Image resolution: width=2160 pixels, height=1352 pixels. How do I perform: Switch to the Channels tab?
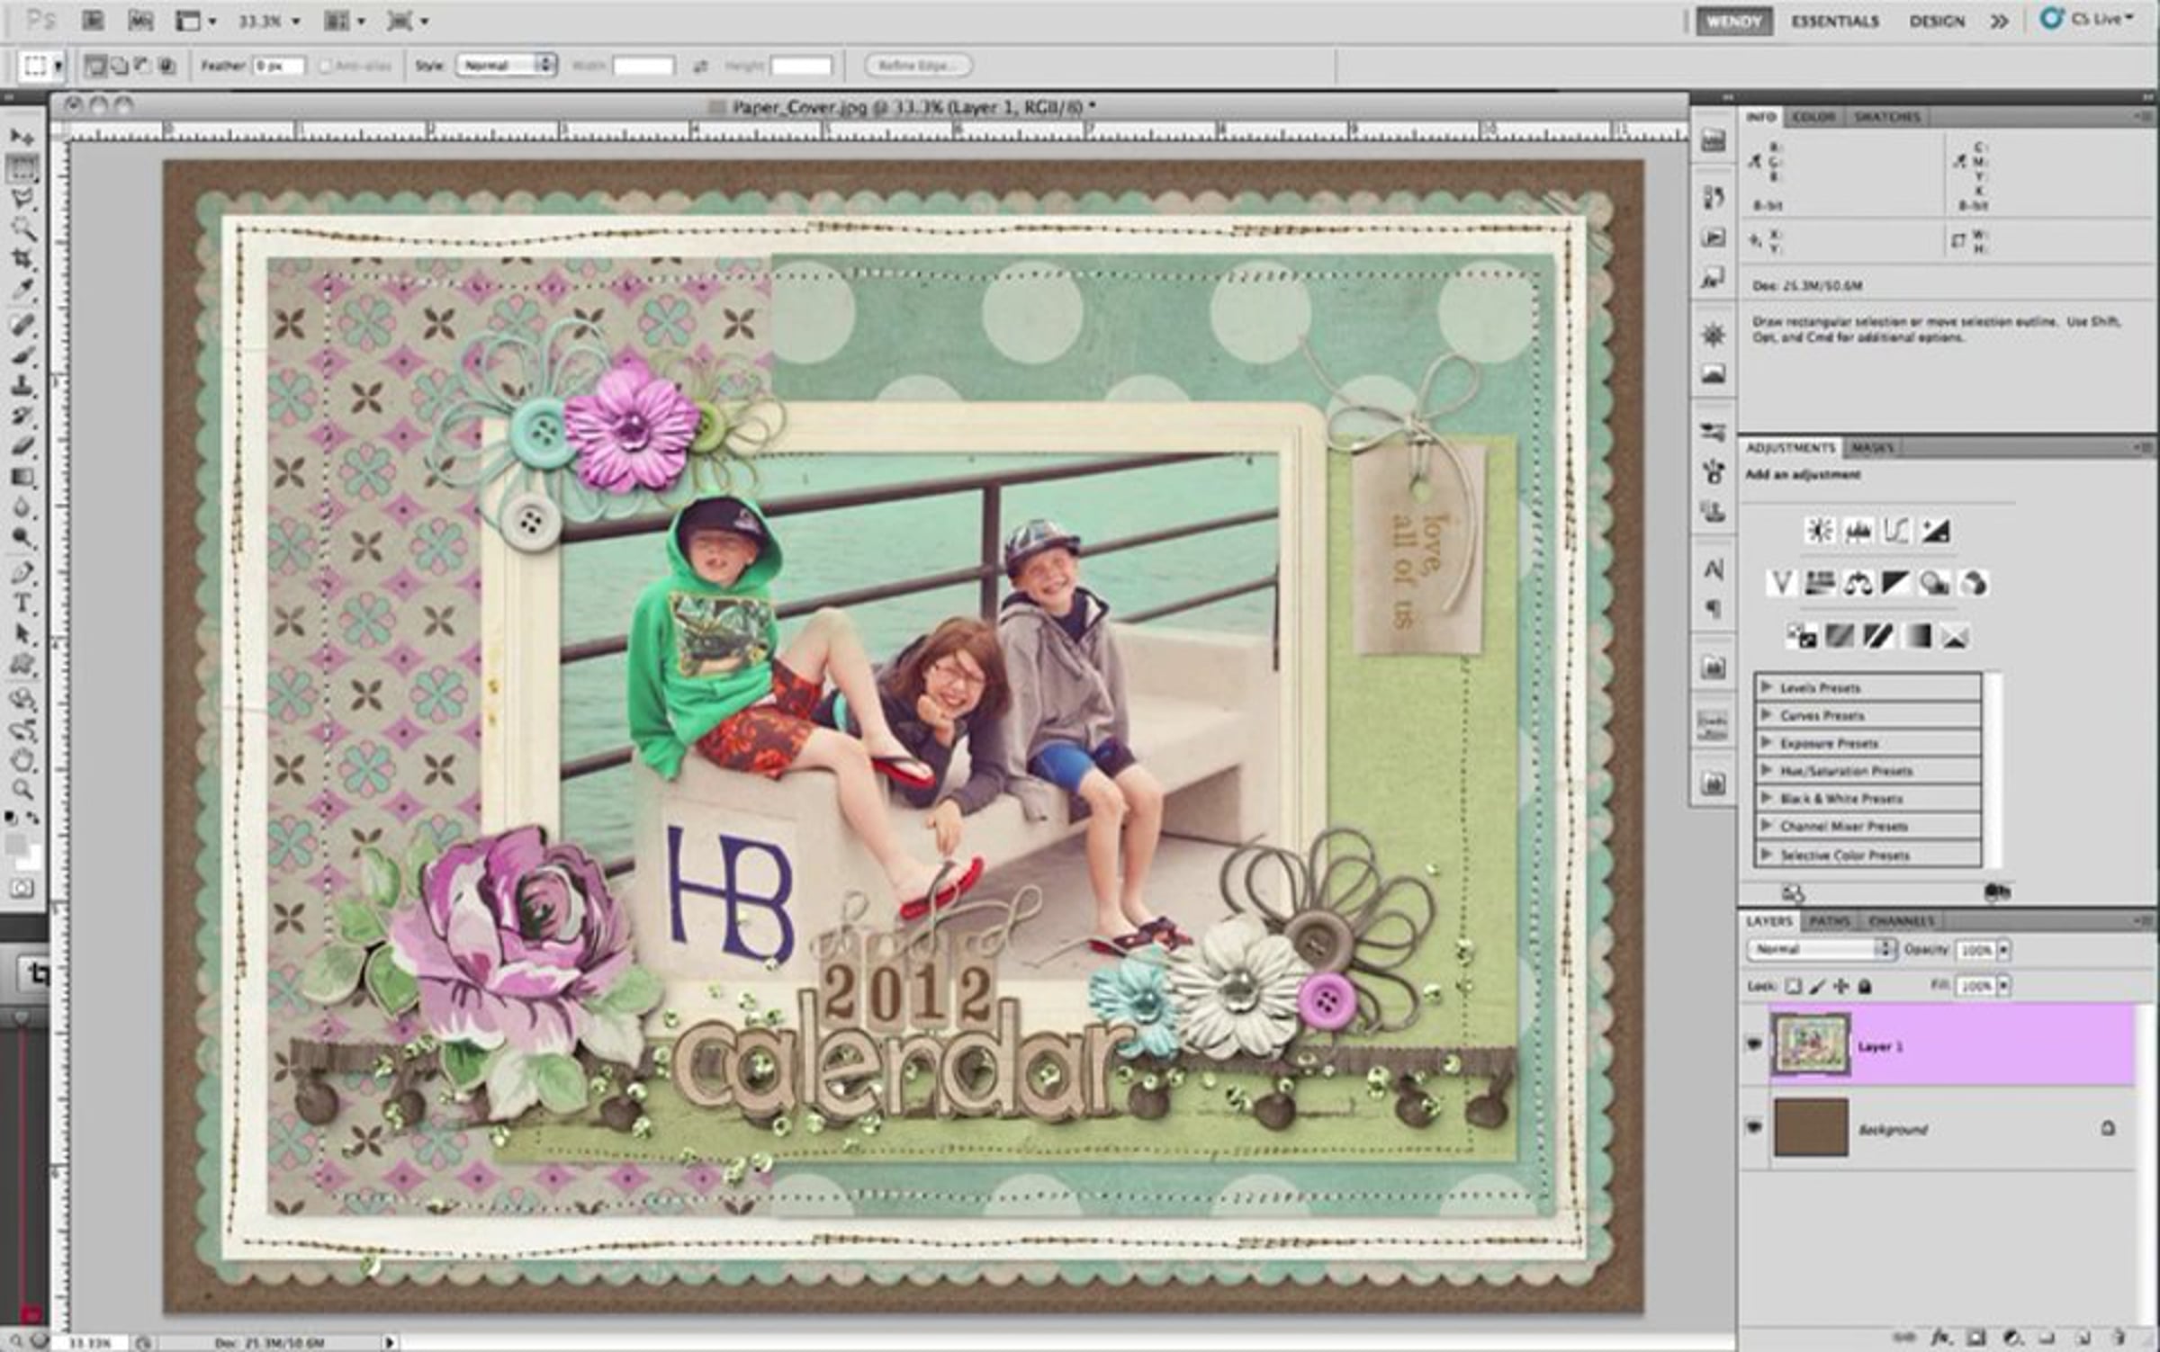point(1901,921)
